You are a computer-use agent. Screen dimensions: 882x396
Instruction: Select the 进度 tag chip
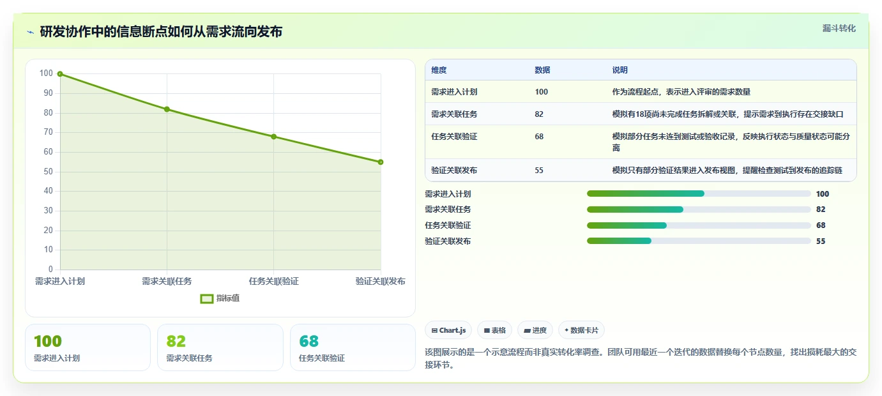(535, 330)
